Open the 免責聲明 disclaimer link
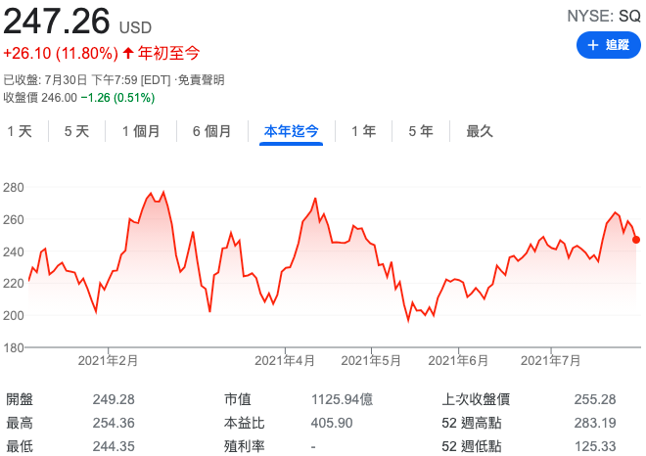The image size is (646, 456). [201, 80]
